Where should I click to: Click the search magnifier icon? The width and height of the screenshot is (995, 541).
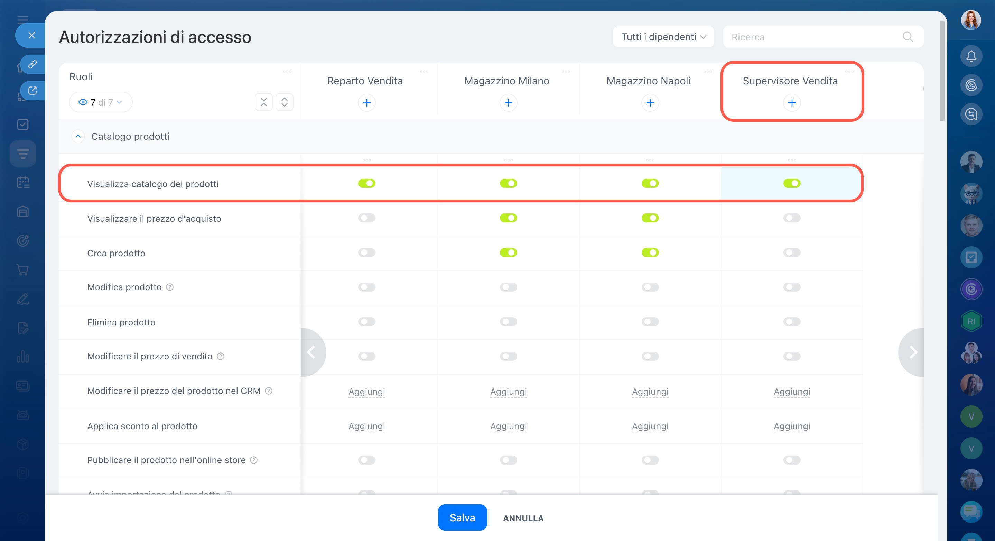[907, 37]
